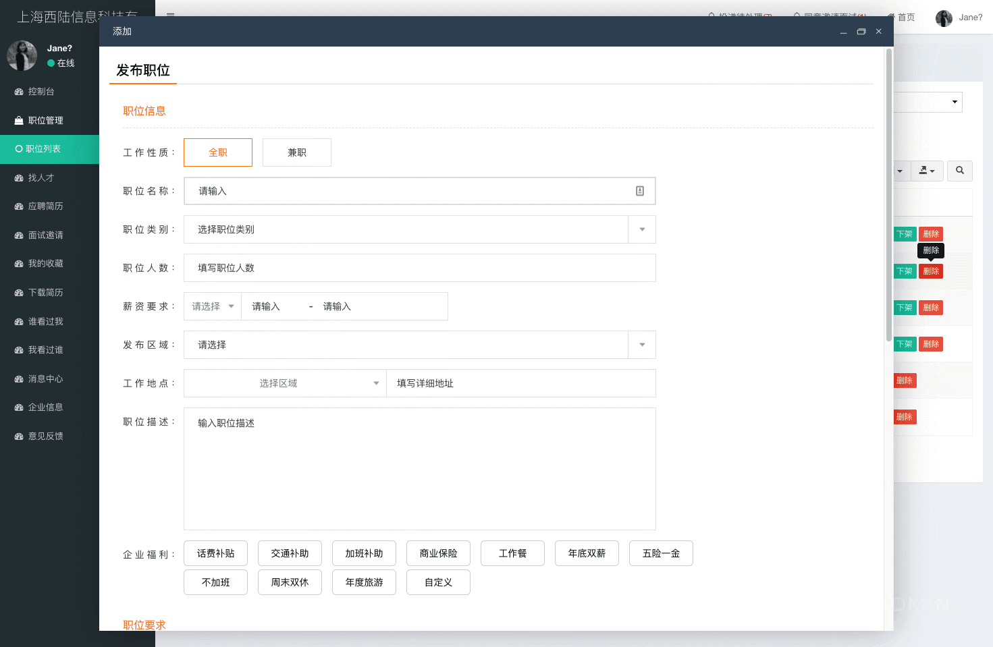
Task: Open 职位列表 in the sidebar
Action: tap(43, 149)
